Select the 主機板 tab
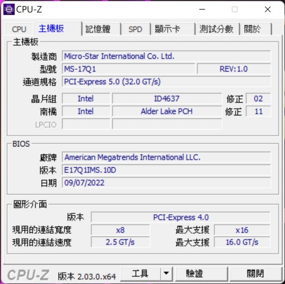The height and width of the screenshot is (284, 285). tap(58, 28)
